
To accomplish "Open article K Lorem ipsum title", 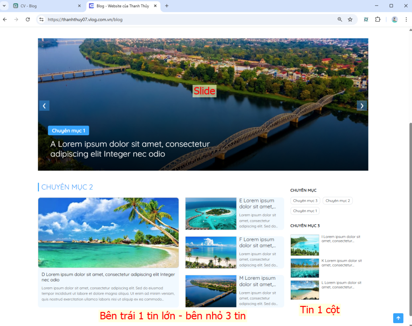I will click(x=342, y=263).
